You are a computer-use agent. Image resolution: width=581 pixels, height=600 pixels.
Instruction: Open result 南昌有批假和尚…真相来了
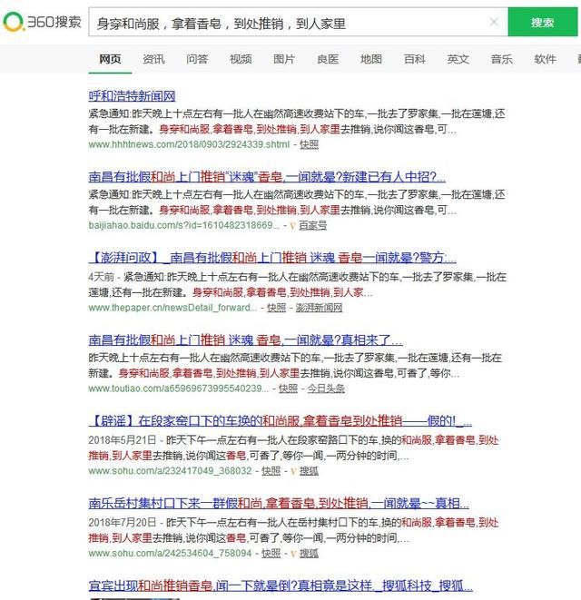pyautogui.click(x=245, y=339)
